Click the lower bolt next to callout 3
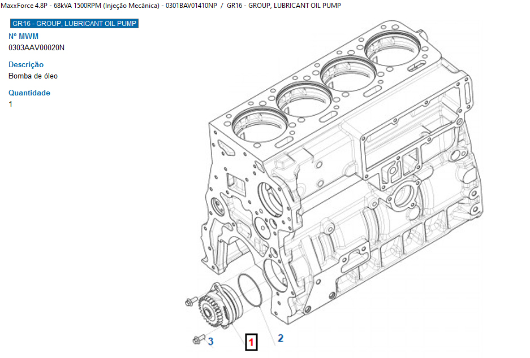Screen dimensions: 530x358 tap(197, 340)
